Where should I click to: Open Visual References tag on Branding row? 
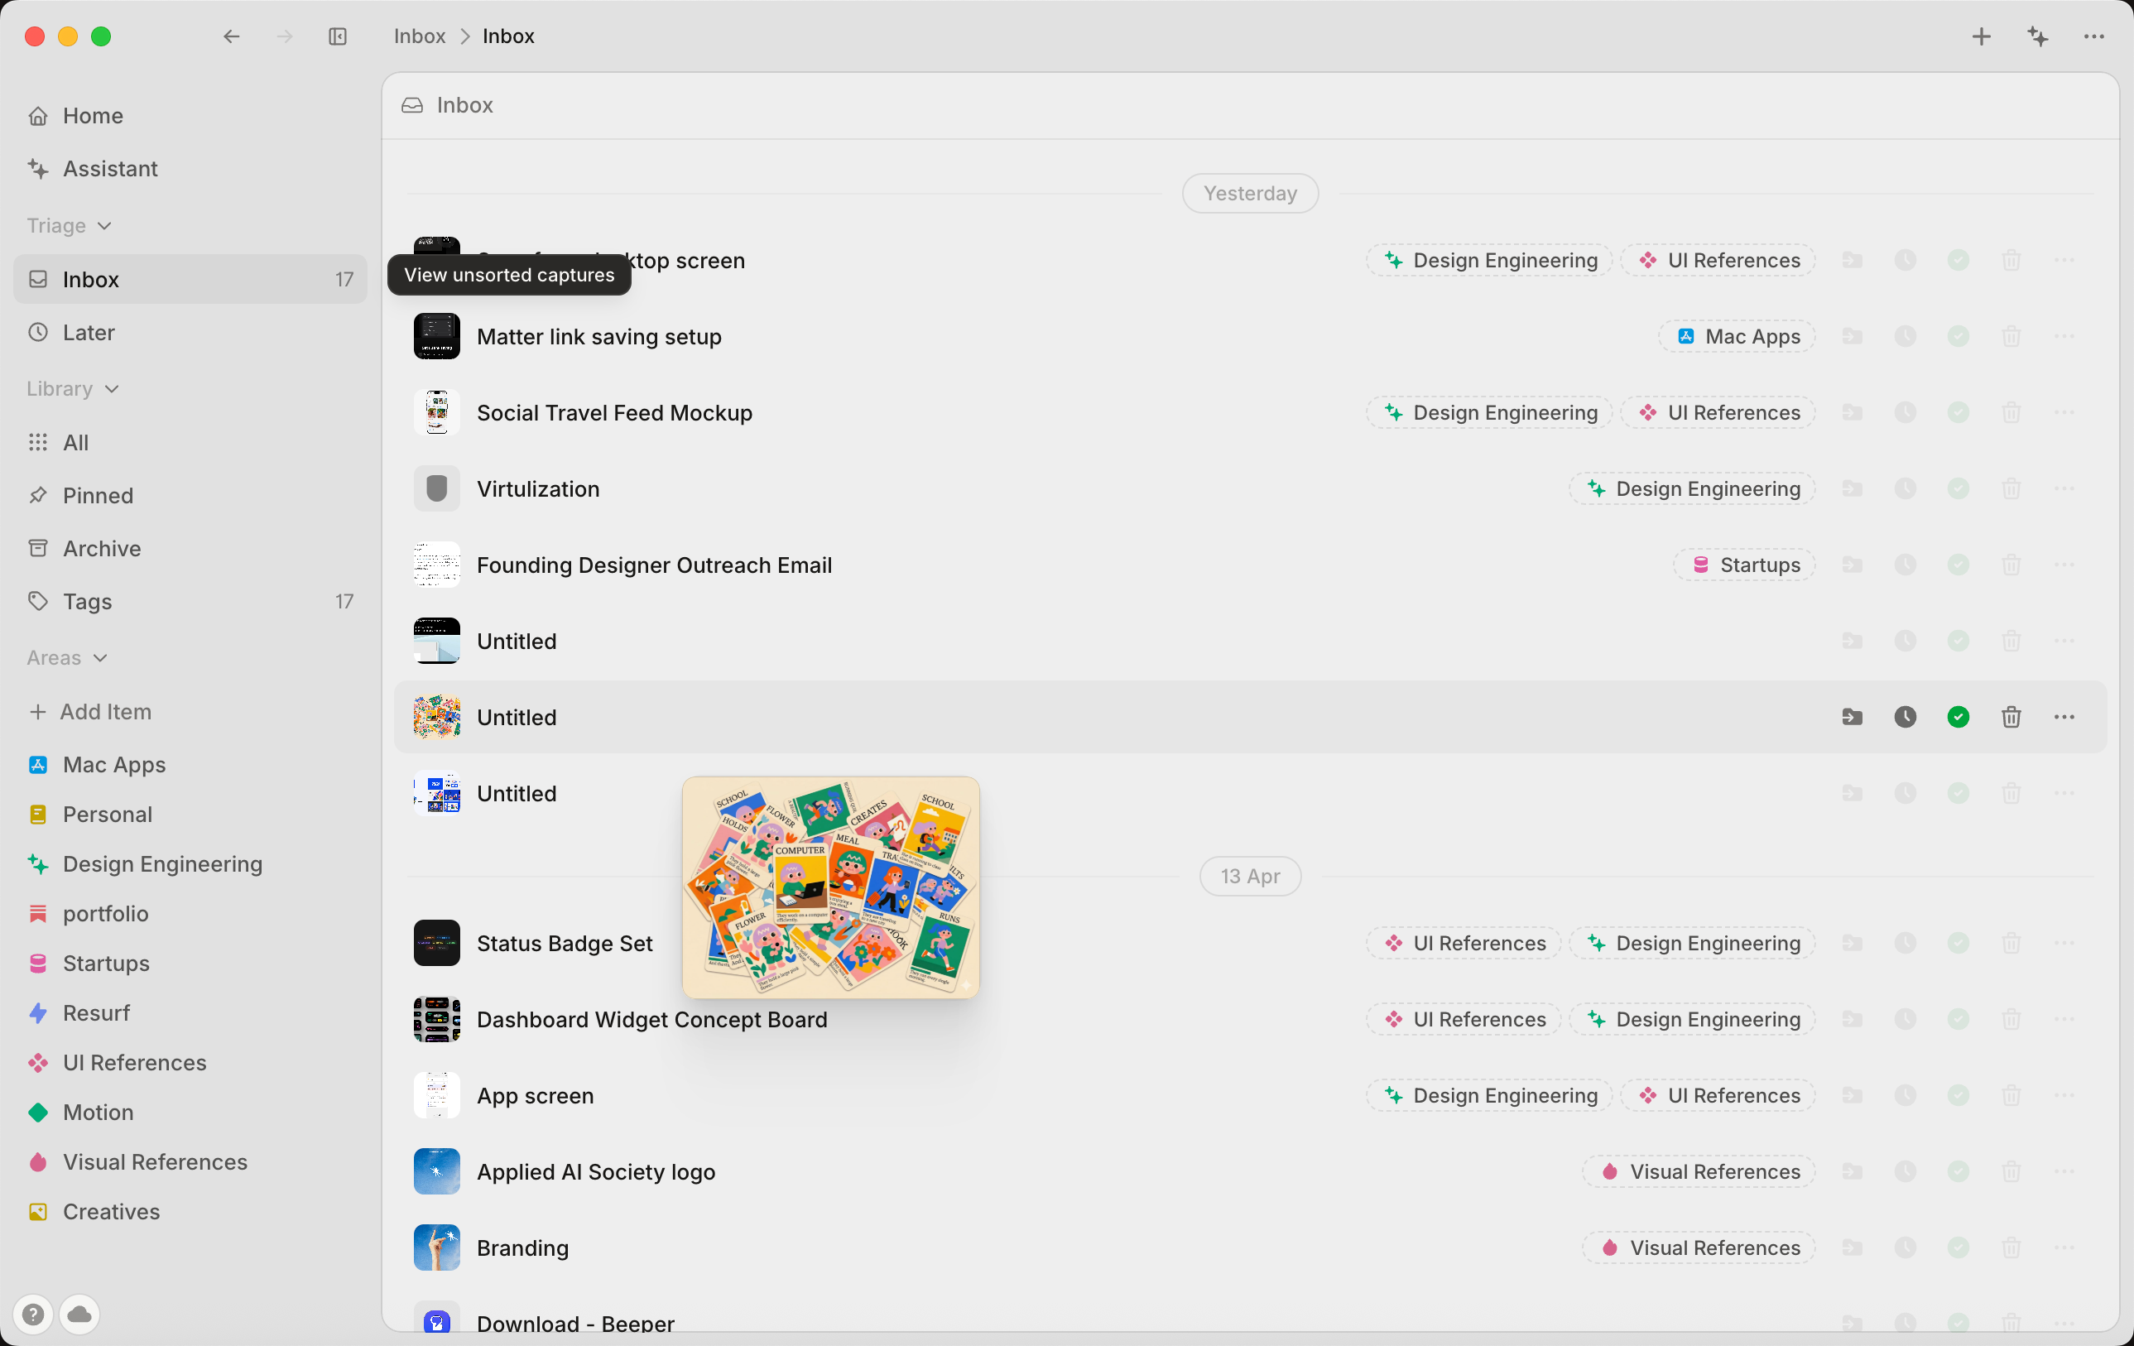pos(1699,1247)
